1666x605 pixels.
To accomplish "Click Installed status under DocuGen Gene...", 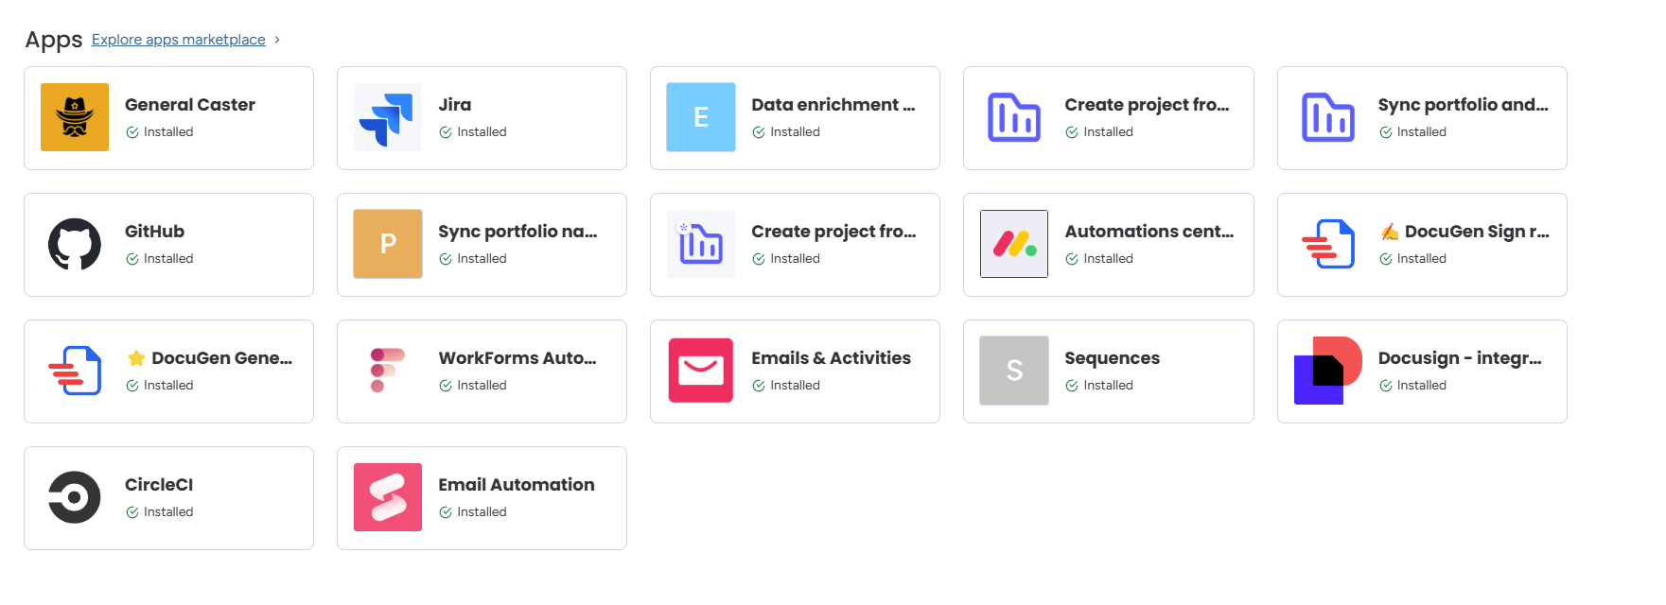I will point(168,386).
